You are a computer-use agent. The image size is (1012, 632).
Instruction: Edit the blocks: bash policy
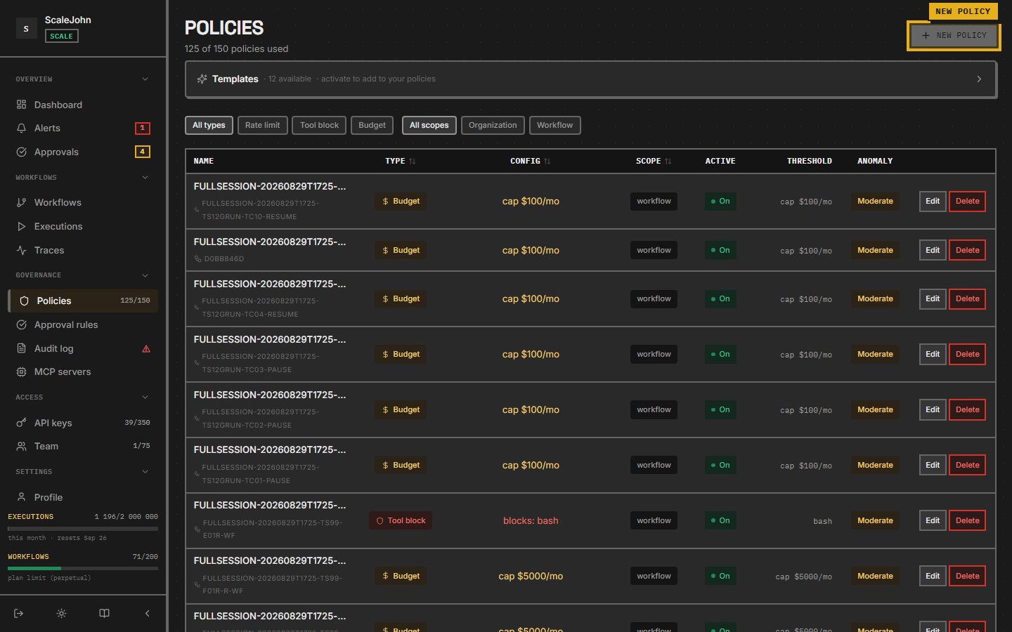click(x=933, y=520)
